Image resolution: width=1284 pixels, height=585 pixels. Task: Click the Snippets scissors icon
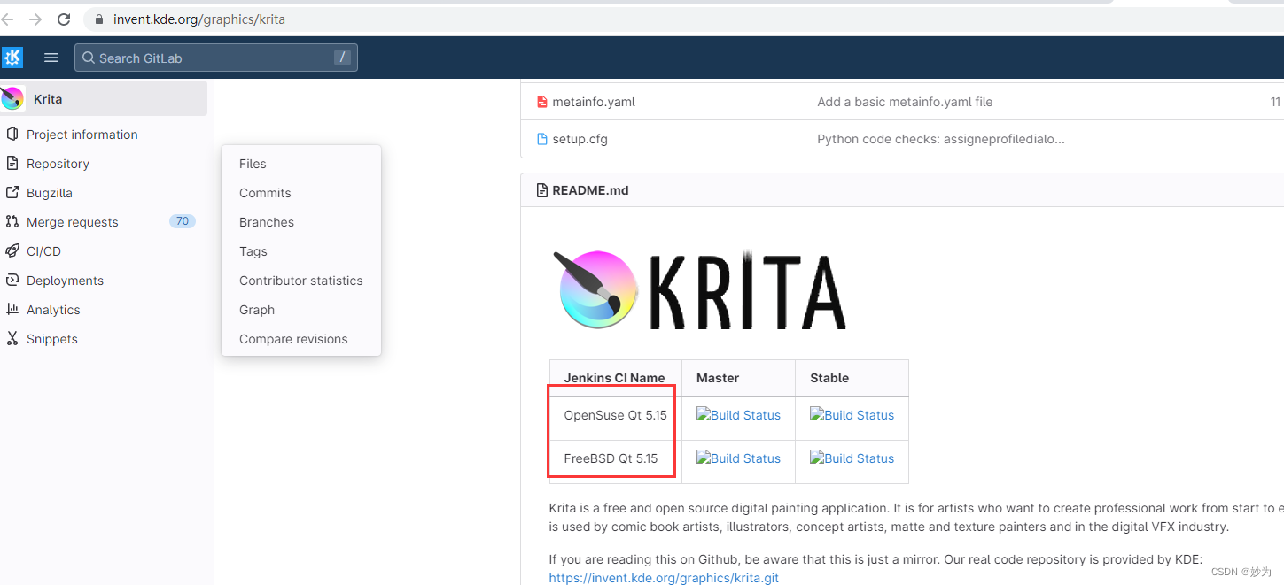12,339
